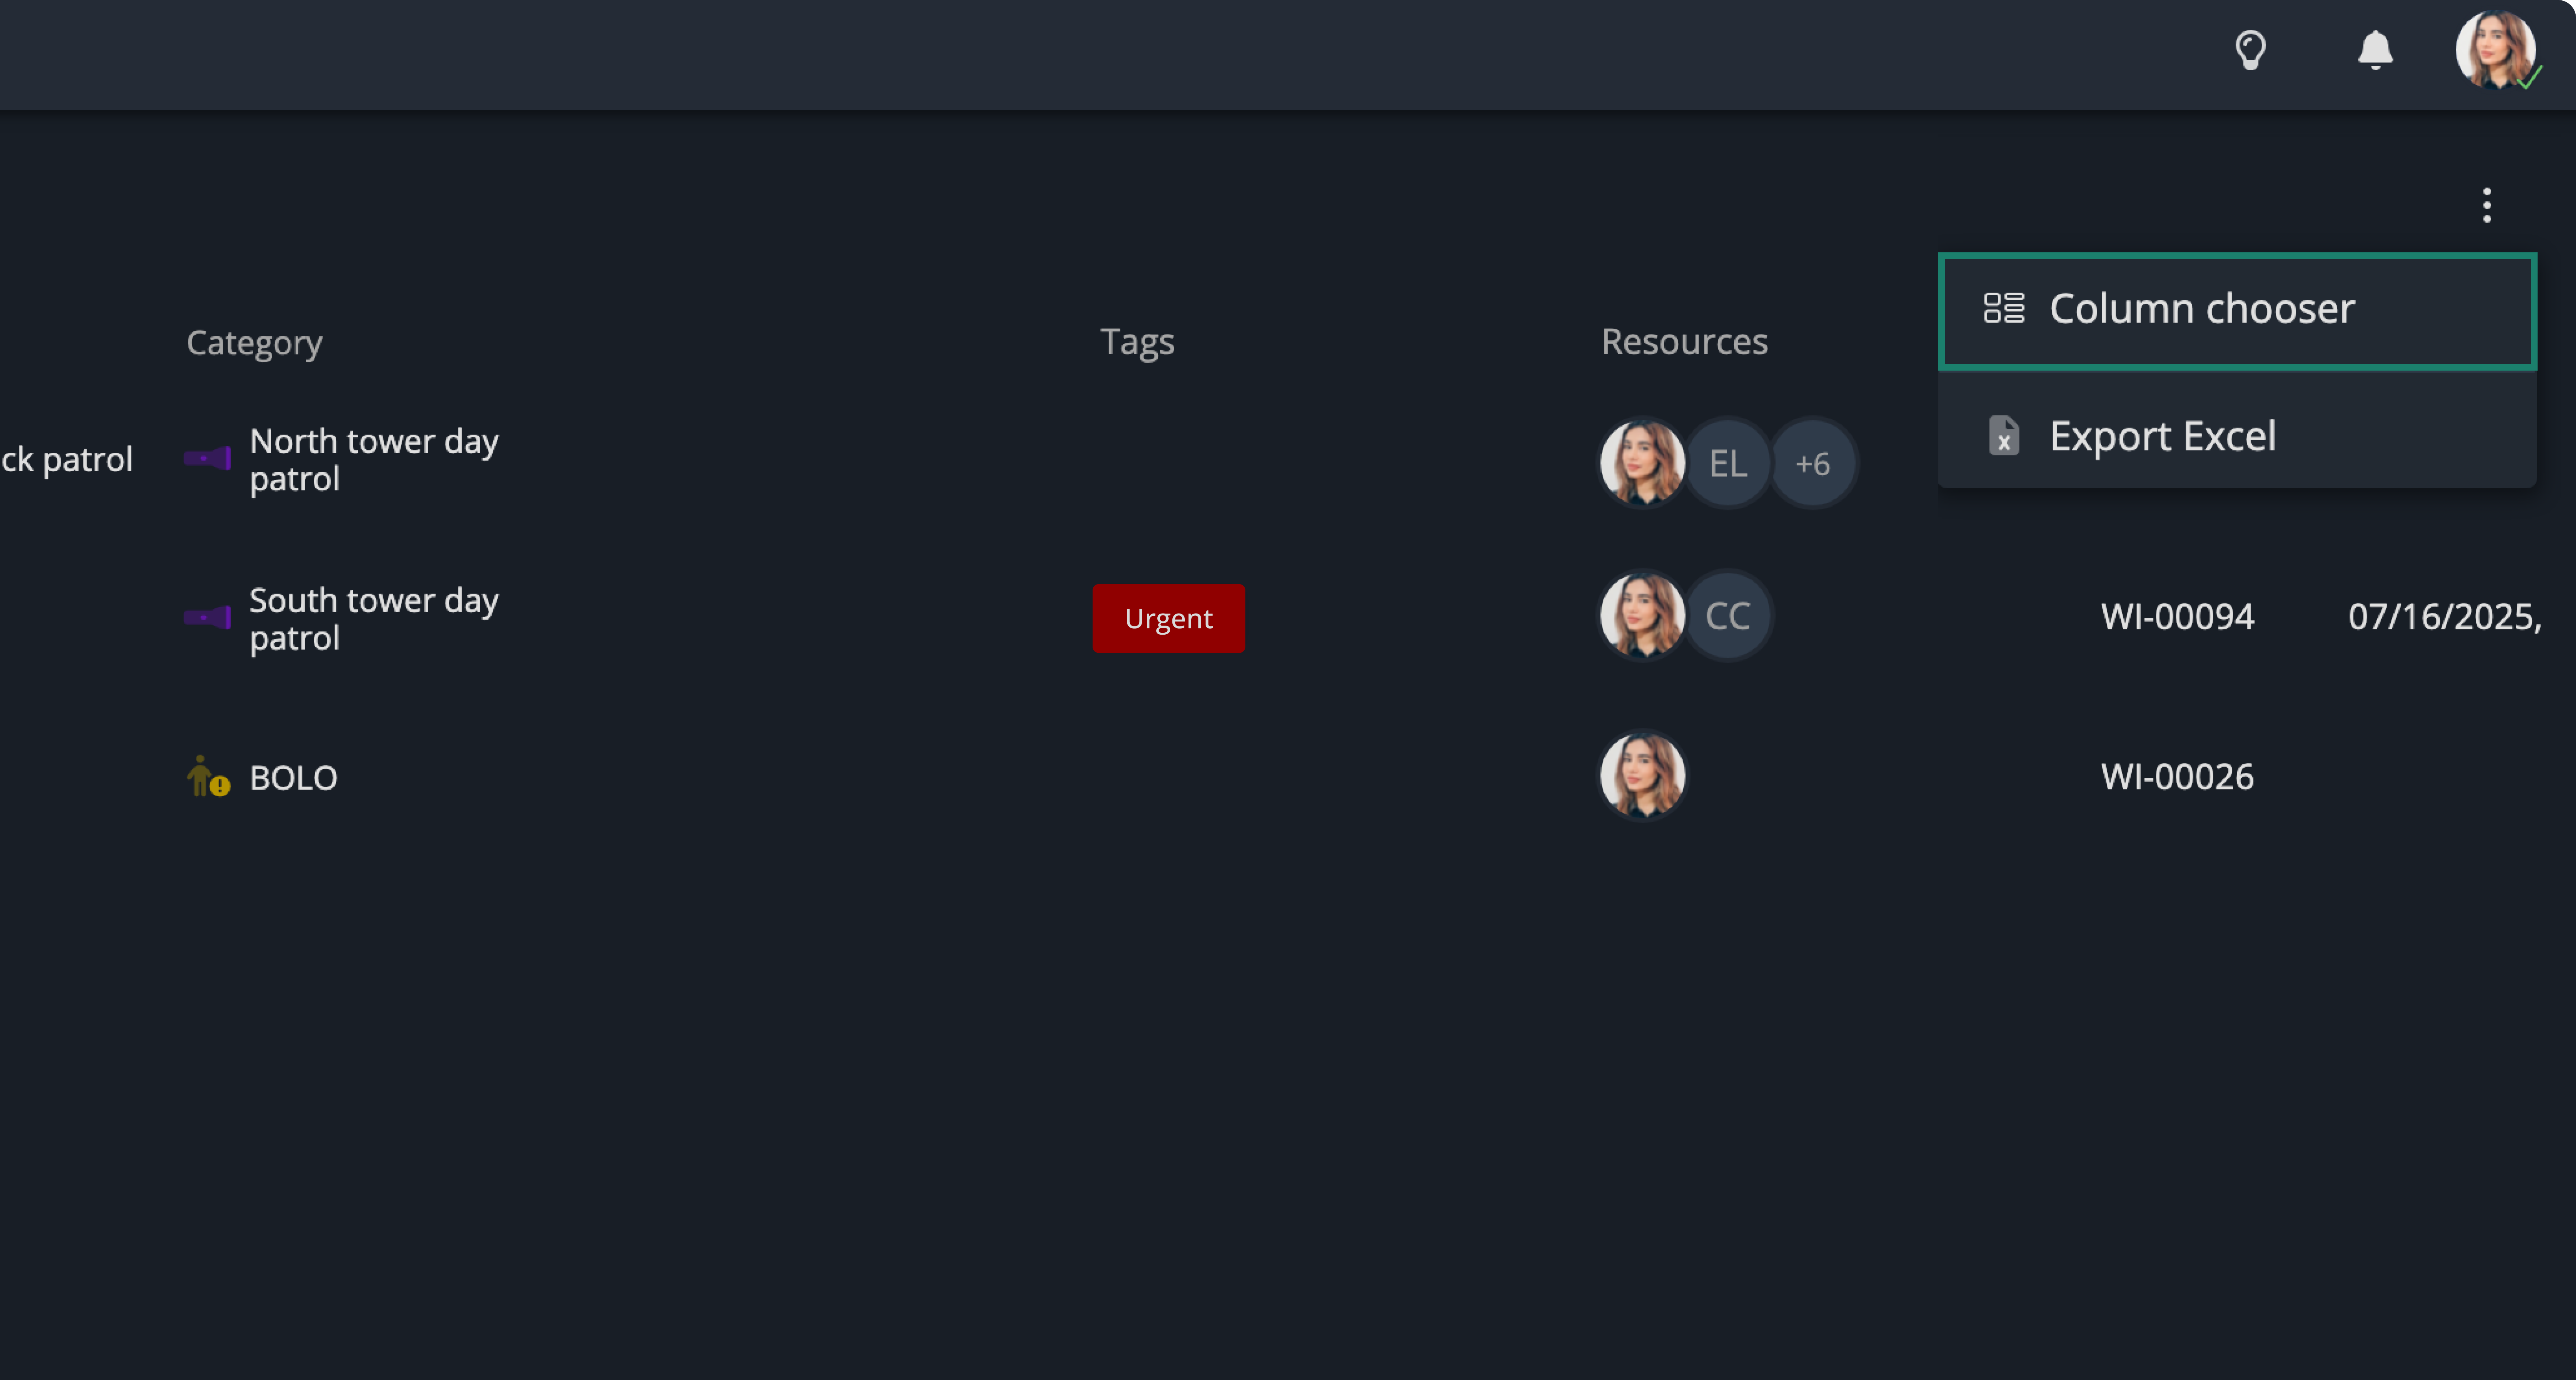Viewport: 2576px width, 1380px height.
Task: Click South tower patrol flashlight icon
Action: pyautogui.click(x=208, y=617)
